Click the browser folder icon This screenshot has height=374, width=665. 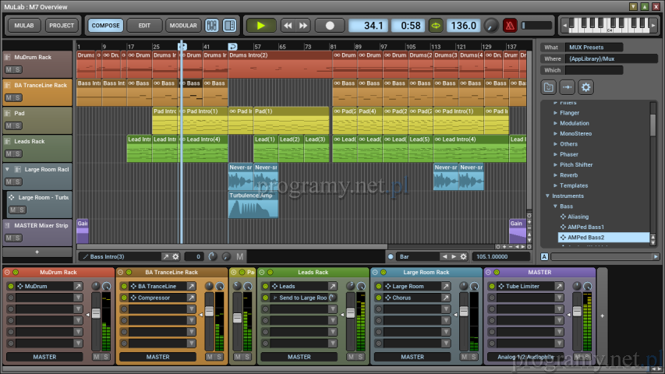[549, 86]
